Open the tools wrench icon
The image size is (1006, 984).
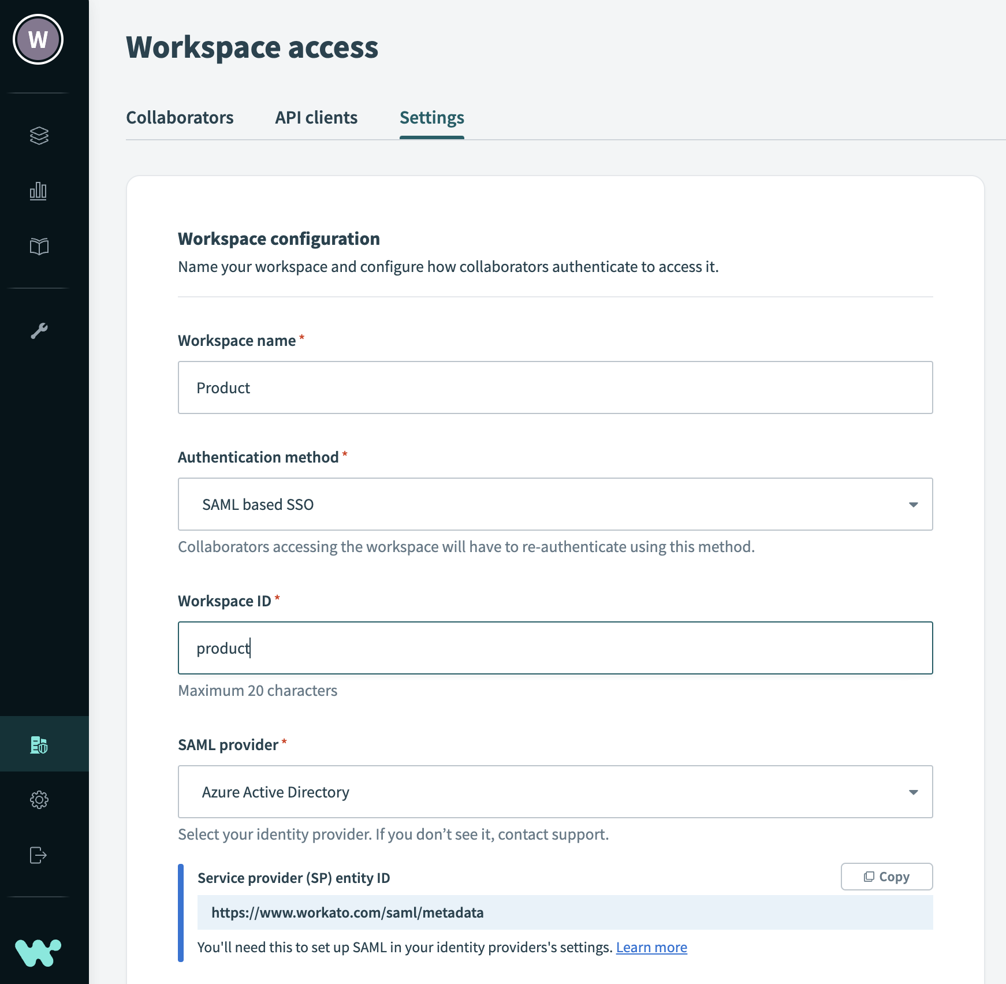[x=39, y=331]
